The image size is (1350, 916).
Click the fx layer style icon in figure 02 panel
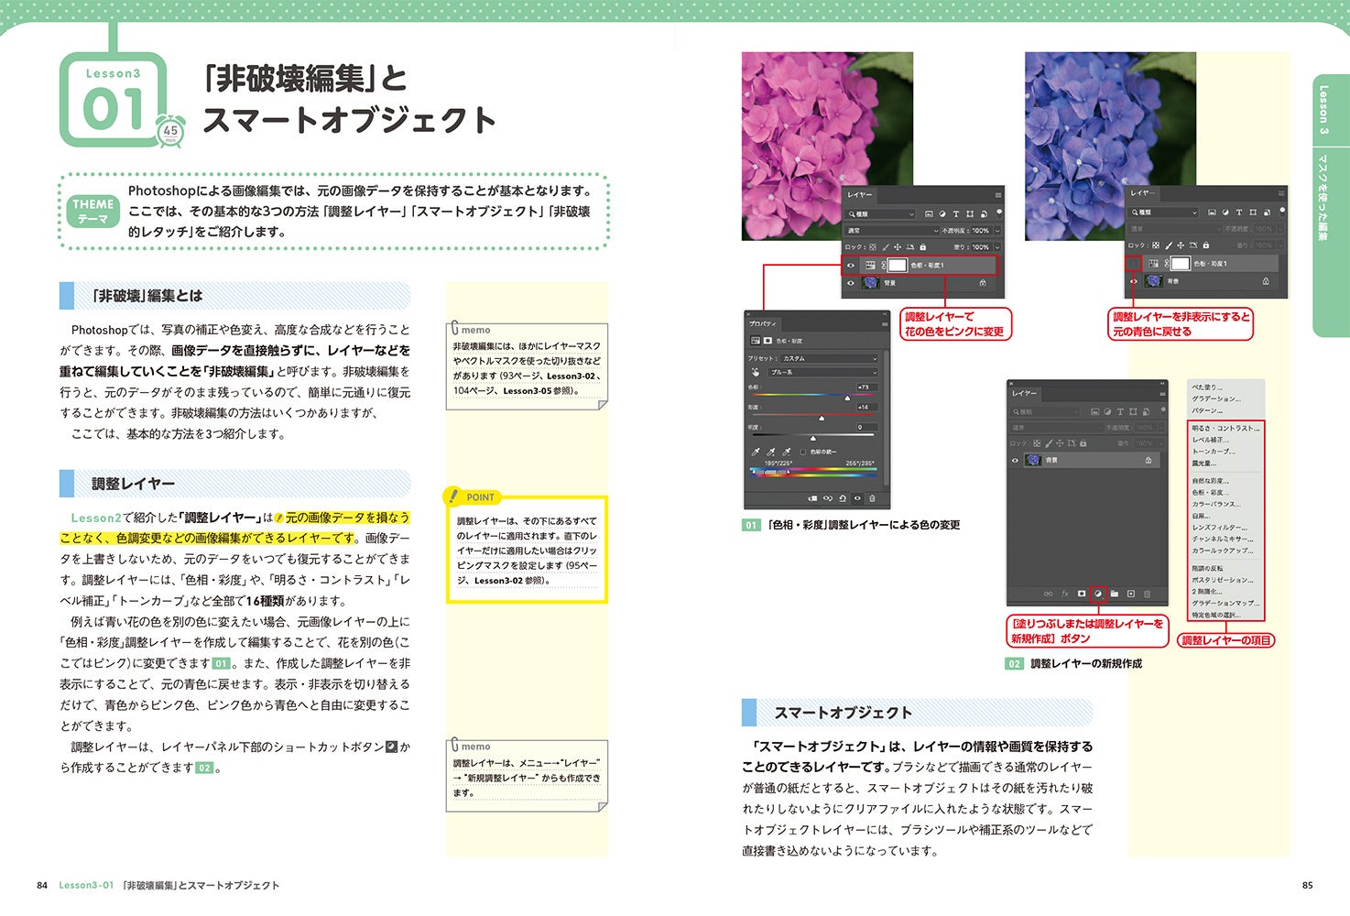pos(1065,594)
